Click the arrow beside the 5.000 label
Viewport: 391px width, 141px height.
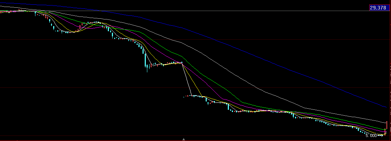click(x=380, y=135)
